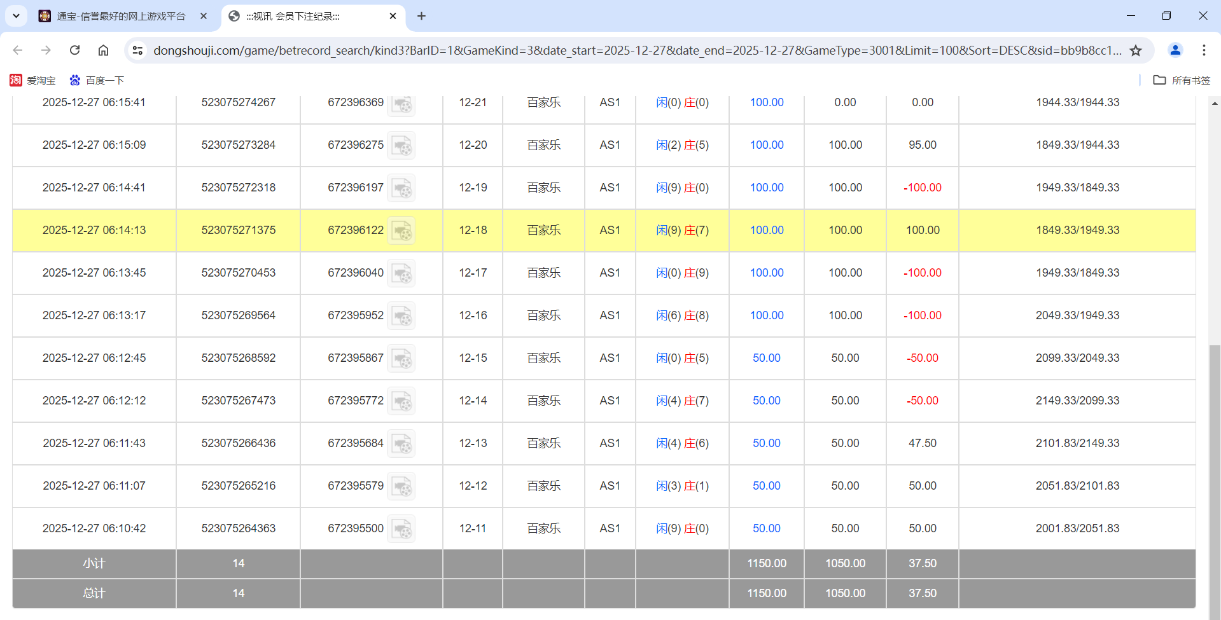
Task: Open the 爱淘宝 bookmark
Action: click(33, 80)
